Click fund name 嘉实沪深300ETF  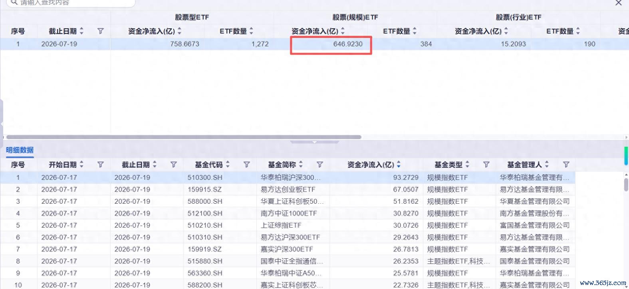[x=287, y=249]
